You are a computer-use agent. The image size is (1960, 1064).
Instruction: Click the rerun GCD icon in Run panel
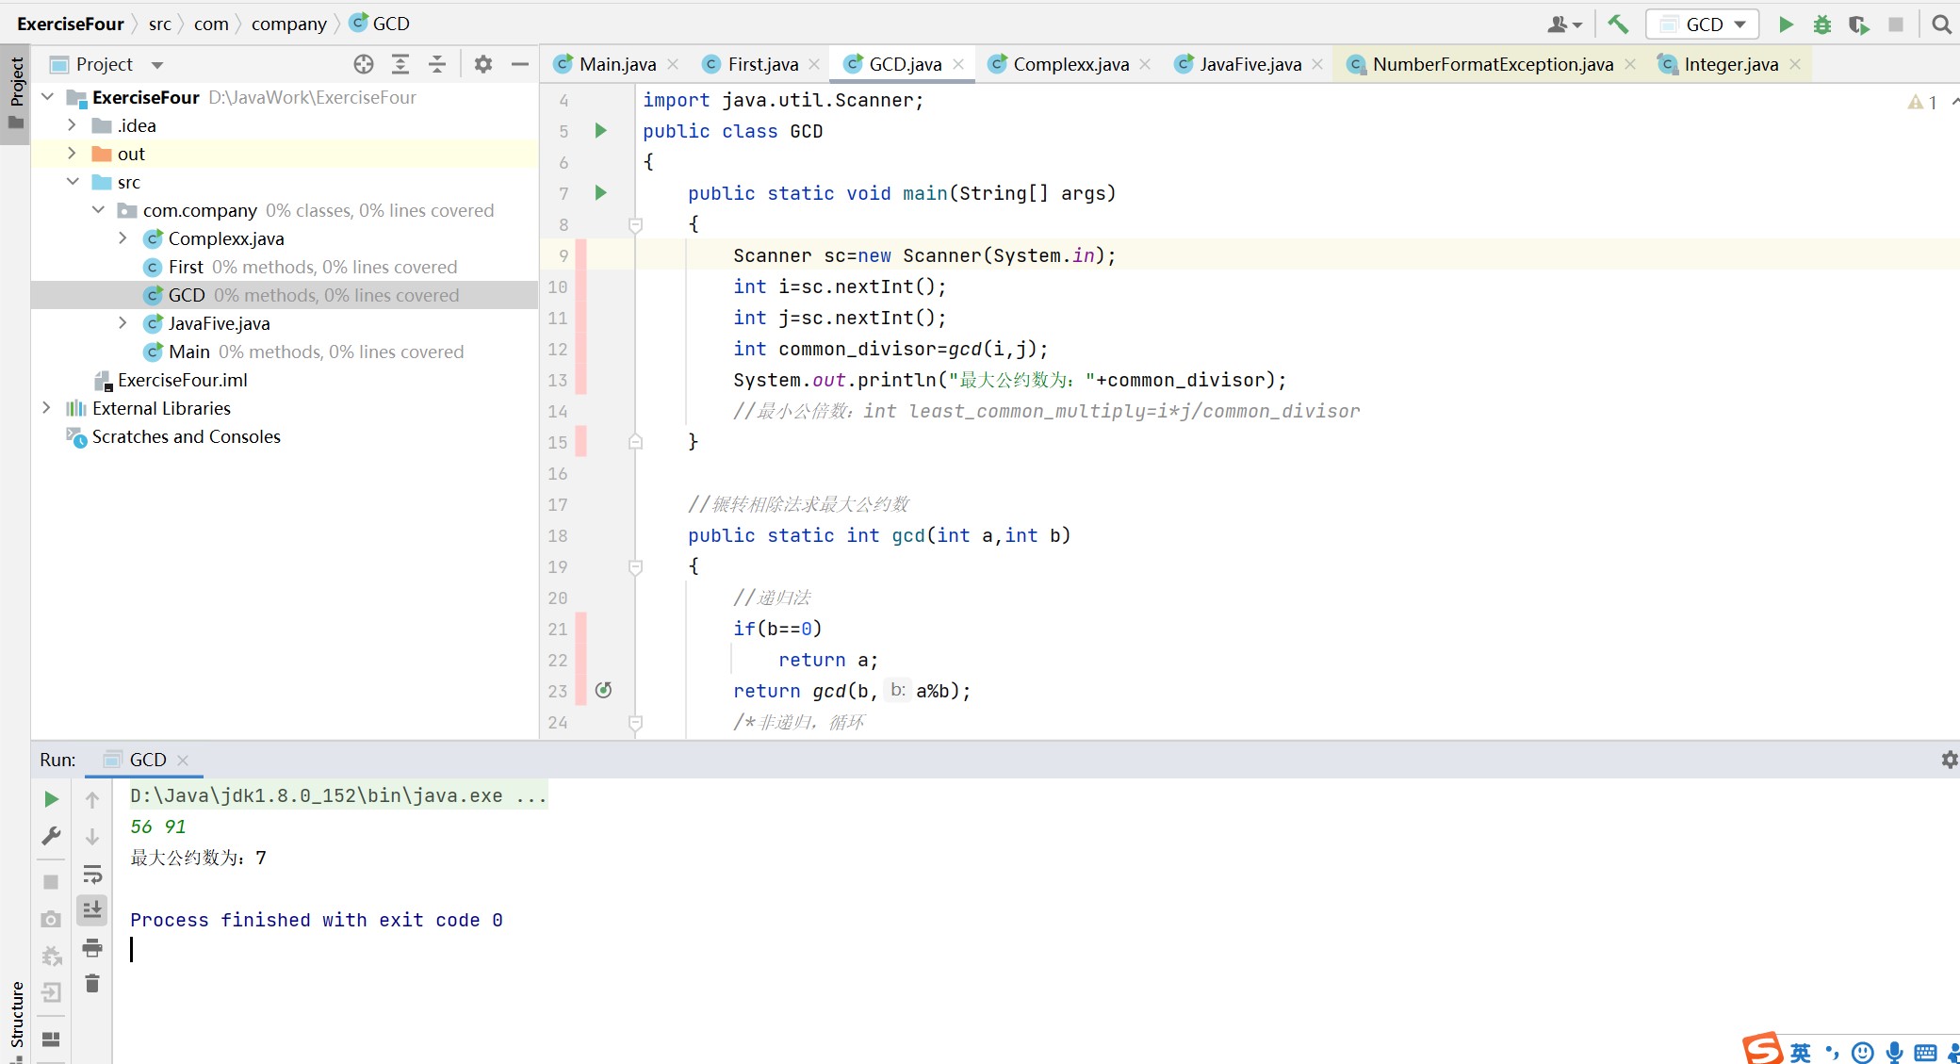coord(51,799)
